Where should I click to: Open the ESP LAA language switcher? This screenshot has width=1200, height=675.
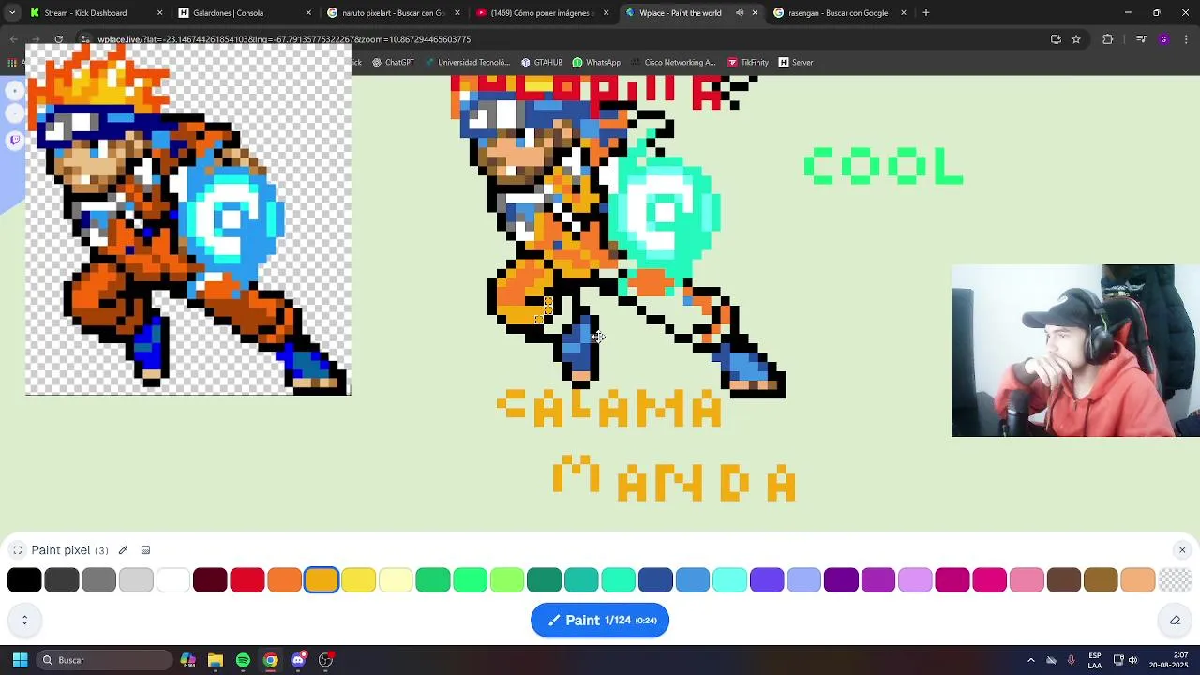[x=1094, y=660]
